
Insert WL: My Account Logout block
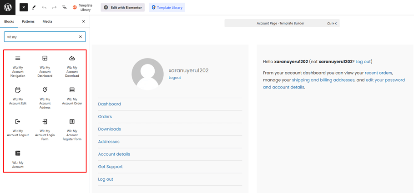18,129
